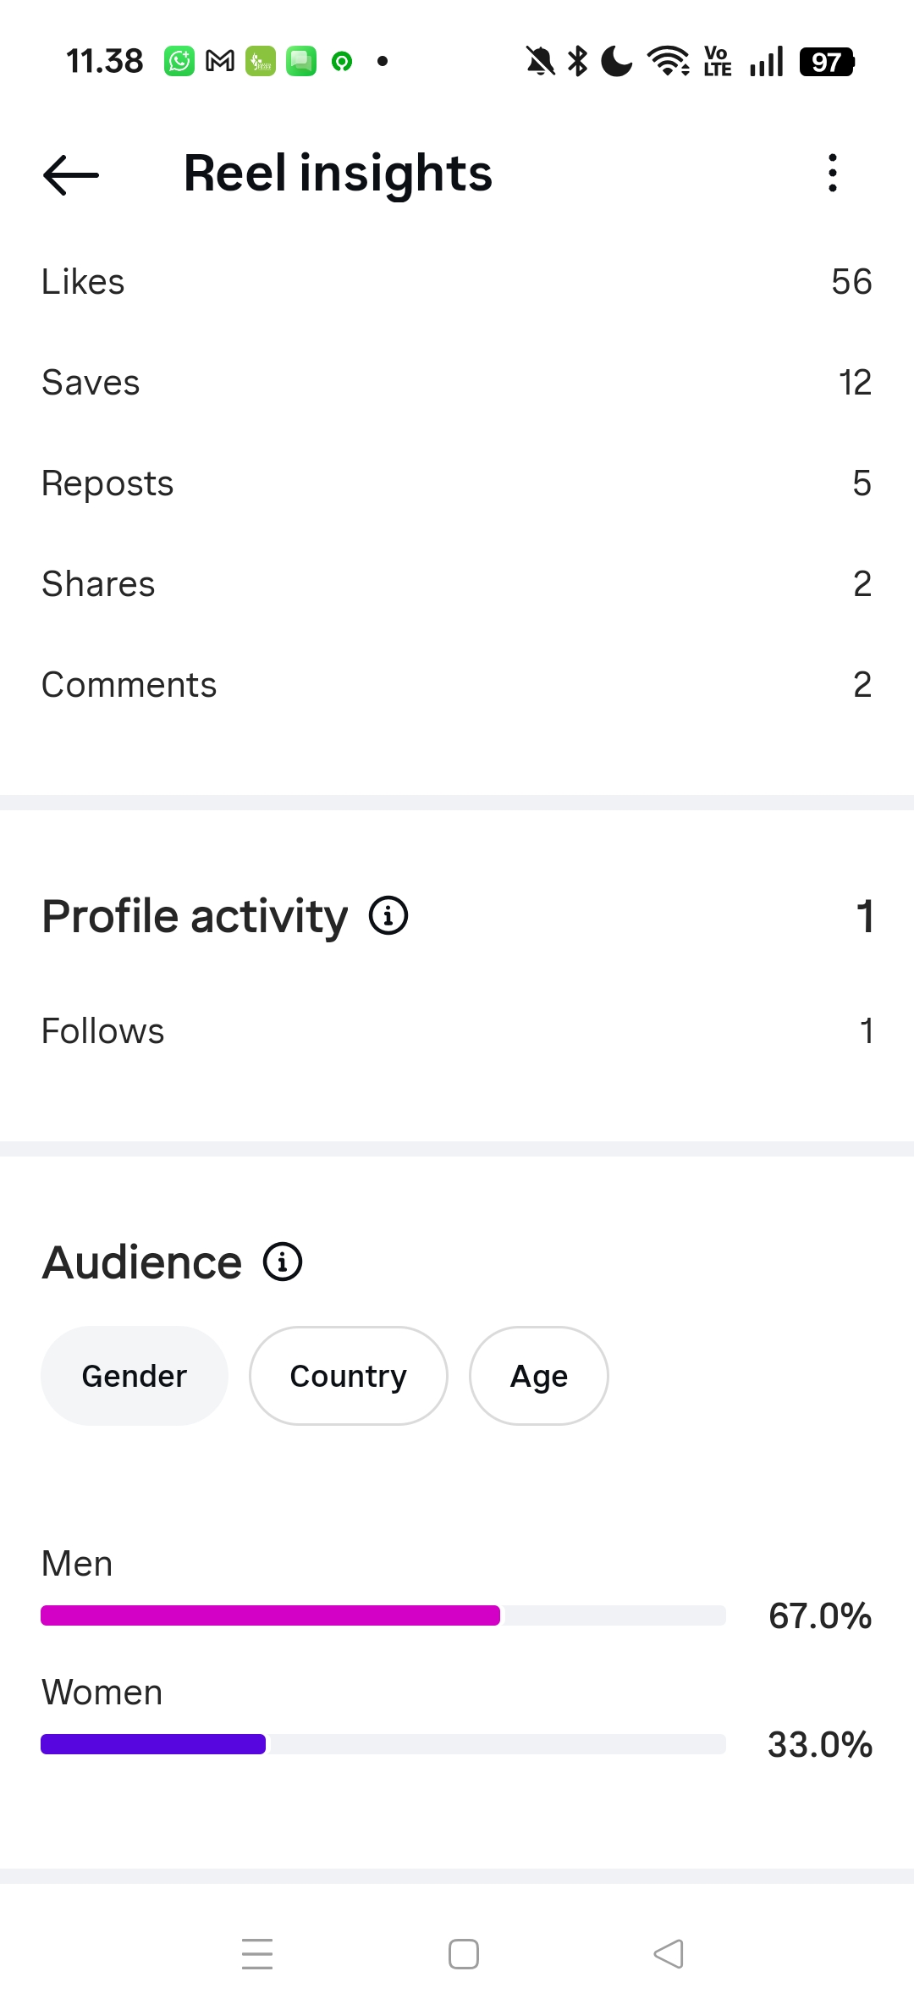Tap the Android home square icon

point(464,1954)
